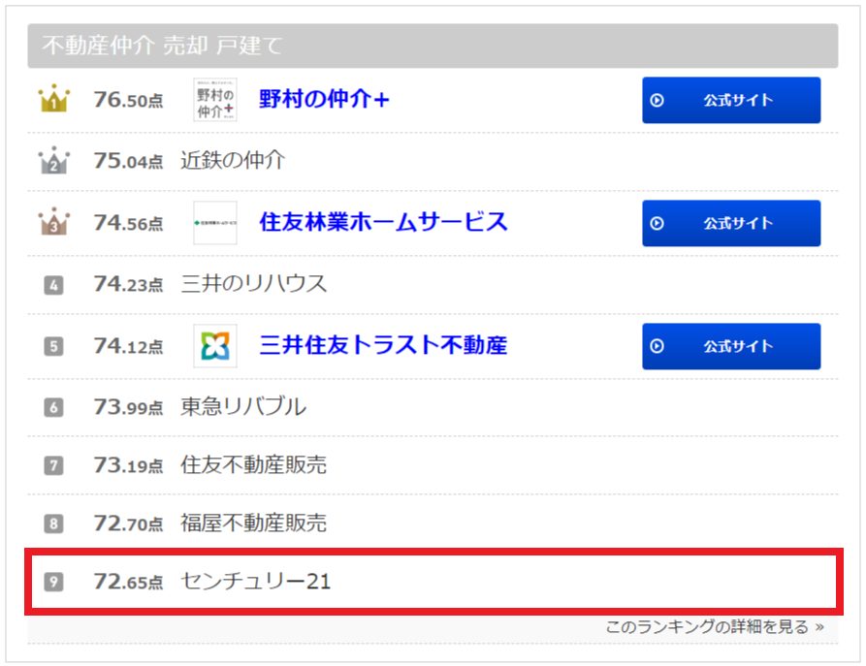Click the 75.04点 score
The width and height of the screenshot is (866, 666).
(x=128, y=161)
